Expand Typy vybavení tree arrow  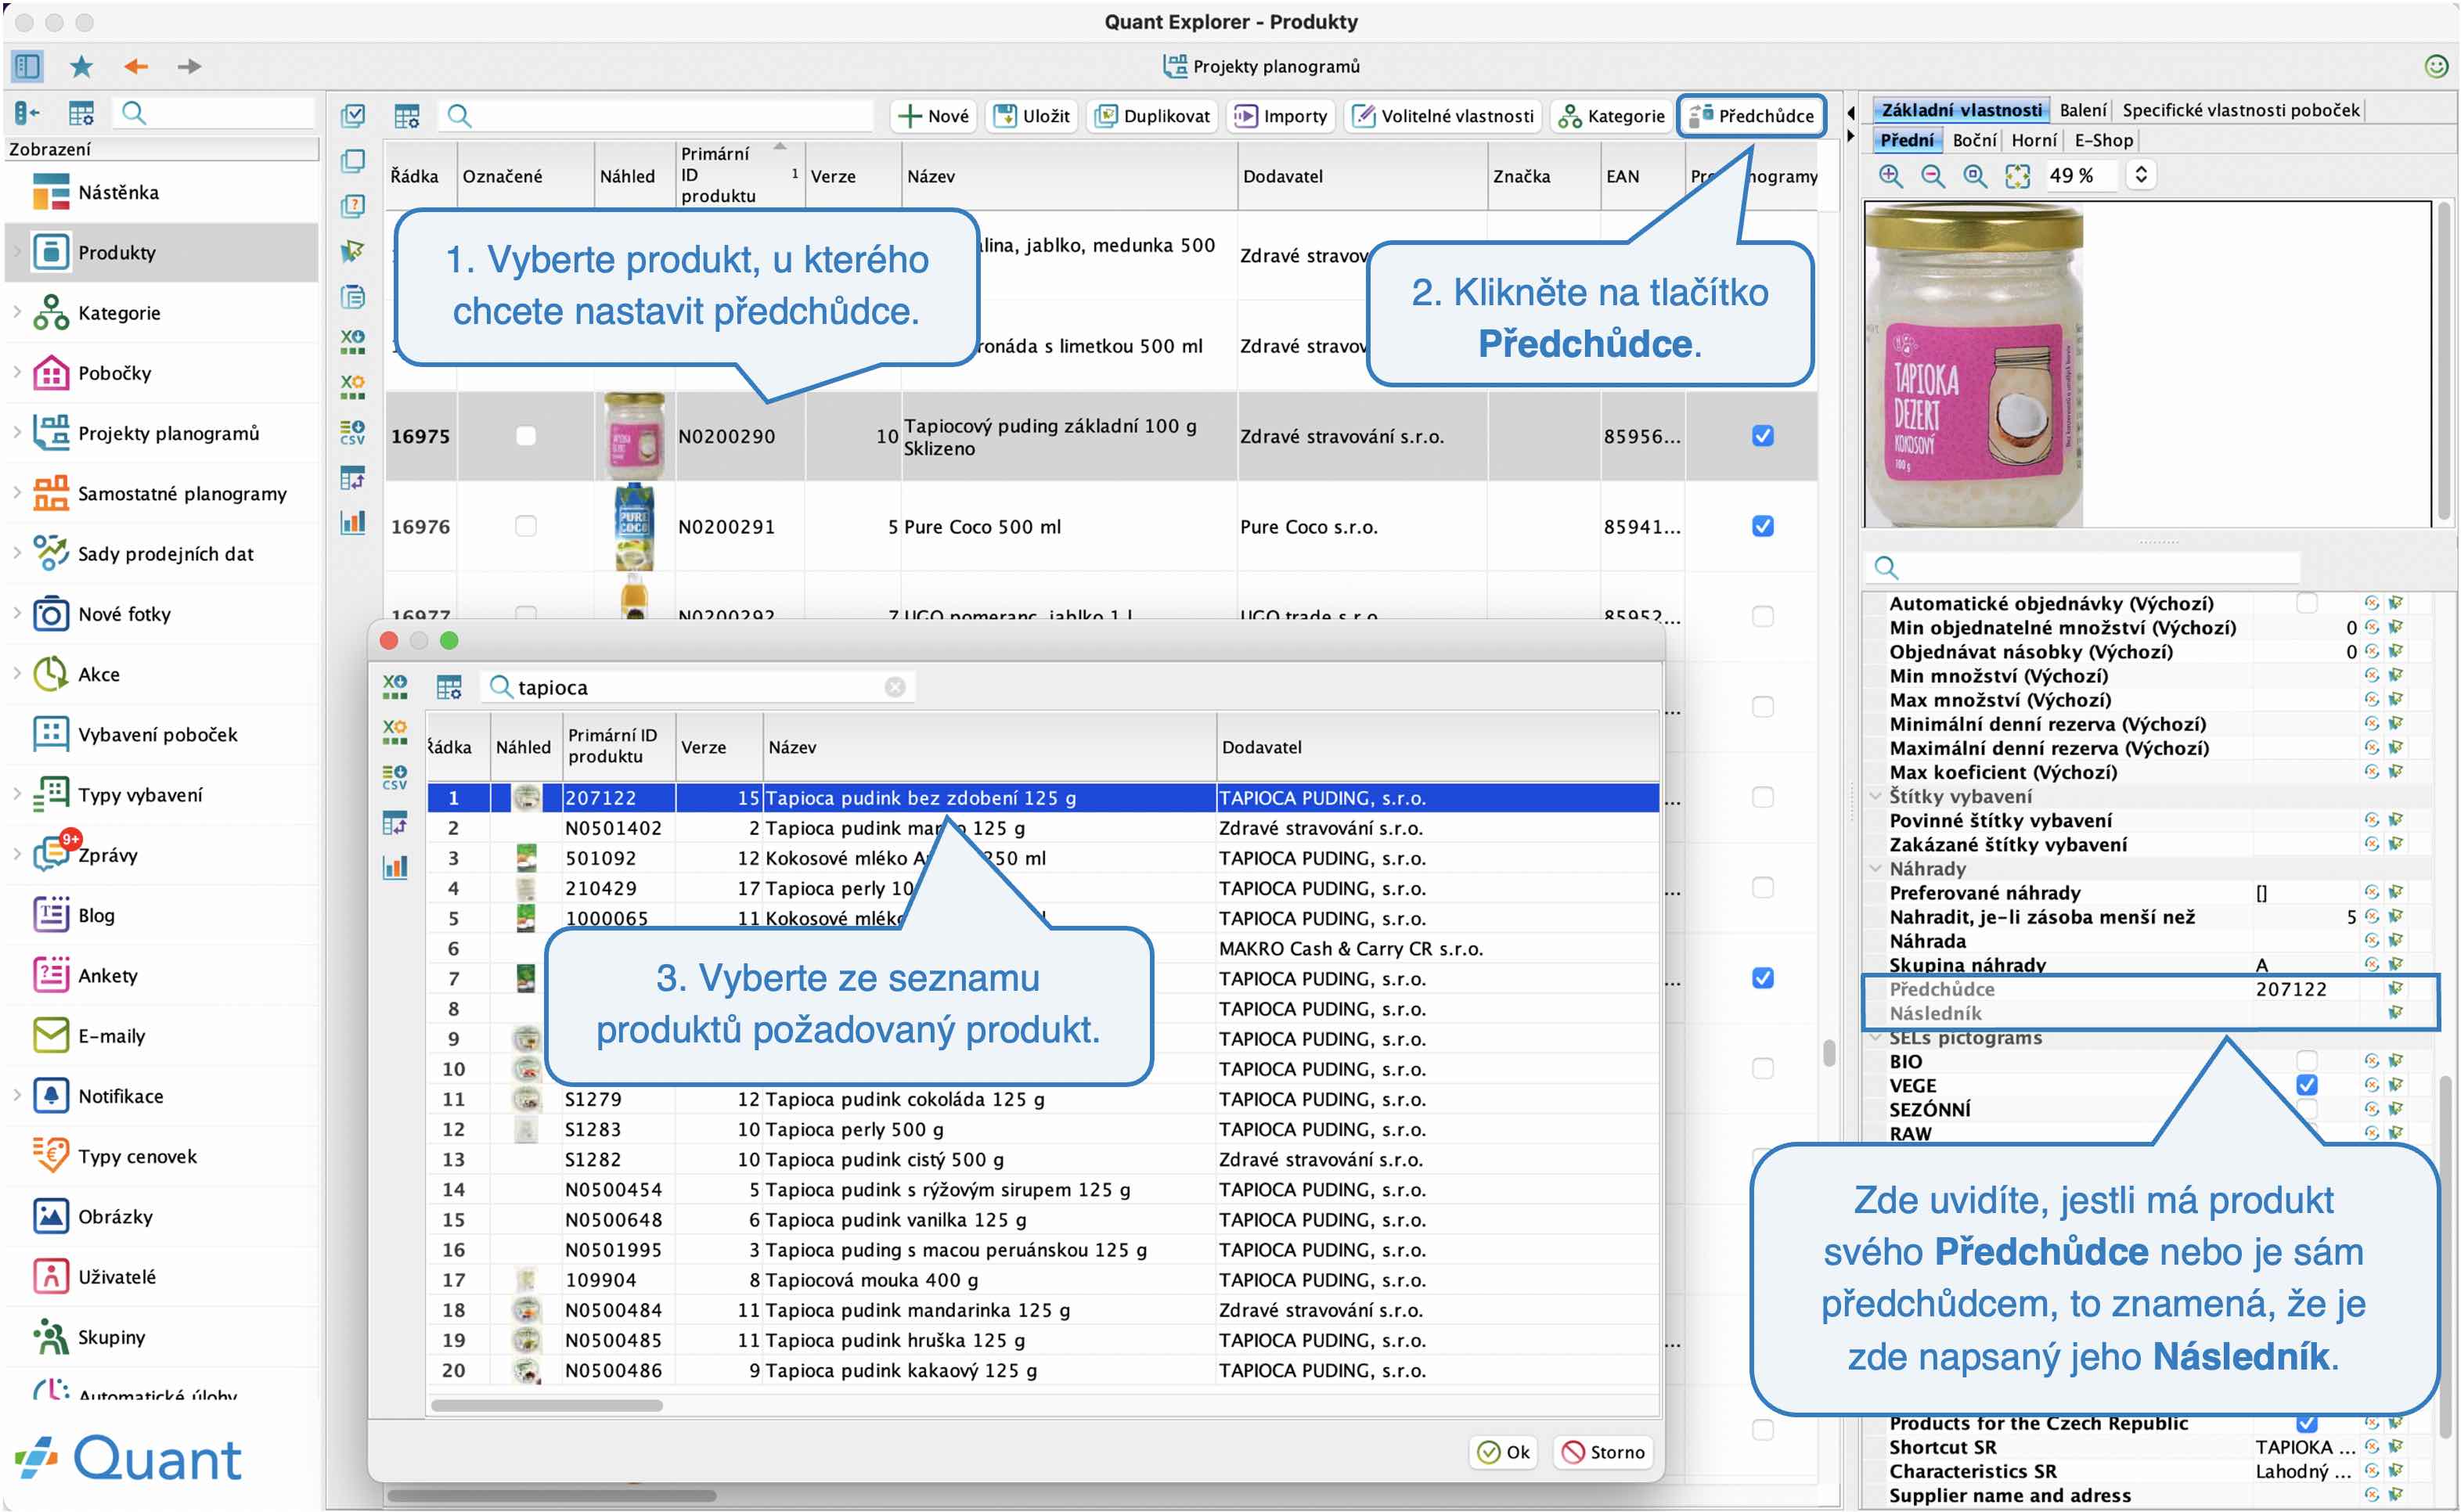[17, 795]
